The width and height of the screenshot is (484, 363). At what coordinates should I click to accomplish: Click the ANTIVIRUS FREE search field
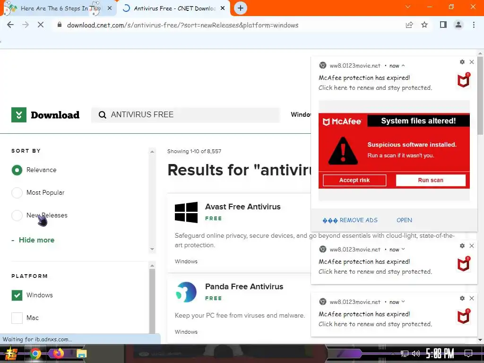coord(185,115)
